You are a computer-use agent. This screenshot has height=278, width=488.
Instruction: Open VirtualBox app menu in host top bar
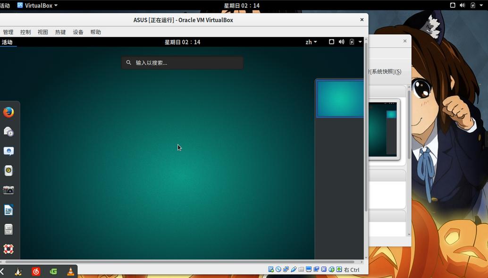(37, 5)
